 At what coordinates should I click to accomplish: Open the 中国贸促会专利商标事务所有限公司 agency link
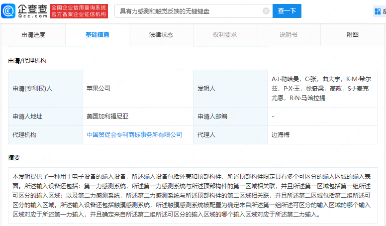(134, 134)
